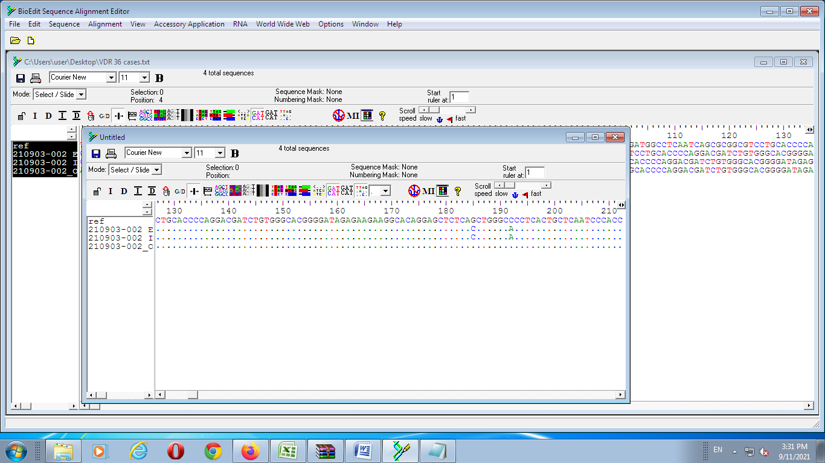Click G/D icon in VDR 36 cases toolbar

pos(104,116)
